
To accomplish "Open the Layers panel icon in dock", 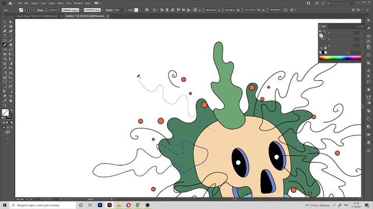I will coord(368,142).
